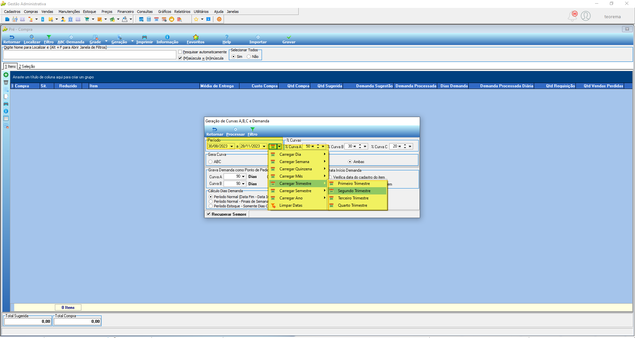Click the item name search field

click(x=90, y=55)
